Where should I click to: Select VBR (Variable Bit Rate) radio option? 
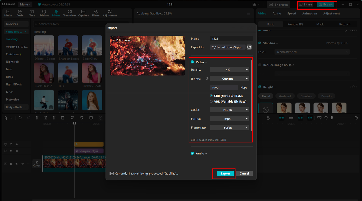point(211,101)
